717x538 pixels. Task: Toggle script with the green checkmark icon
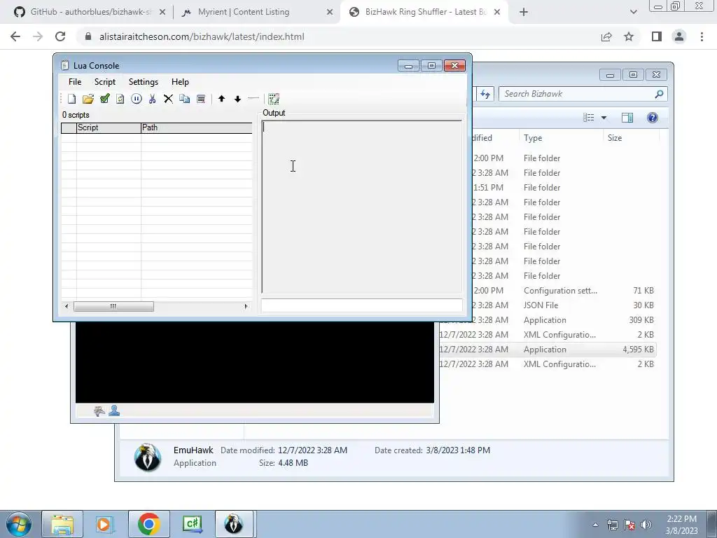[105, 99]
